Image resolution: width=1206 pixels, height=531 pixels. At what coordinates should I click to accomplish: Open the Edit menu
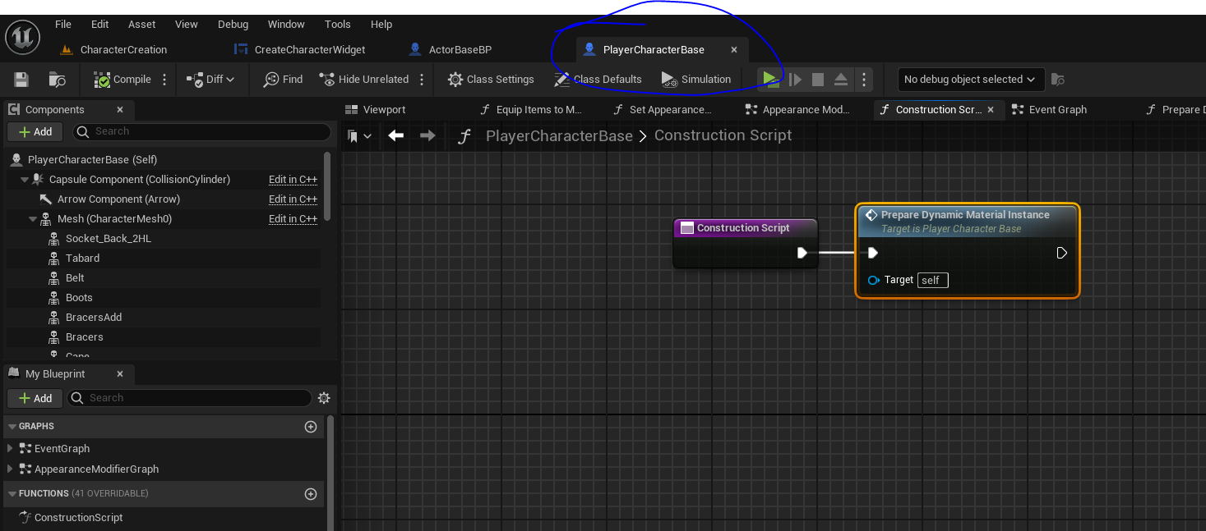tap(100, 25)
